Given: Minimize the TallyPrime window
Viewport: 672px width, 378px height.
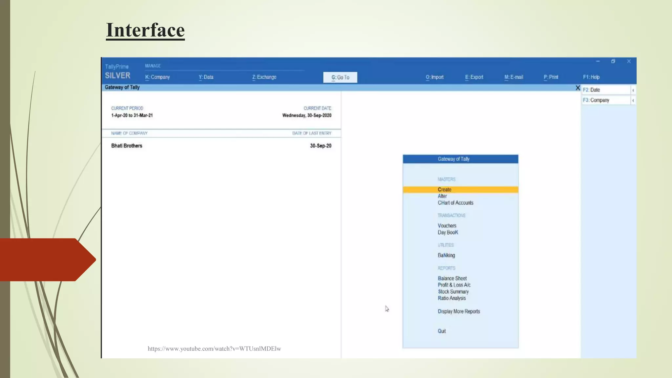Looking at the screenshot, I should [x=598, y=61].
